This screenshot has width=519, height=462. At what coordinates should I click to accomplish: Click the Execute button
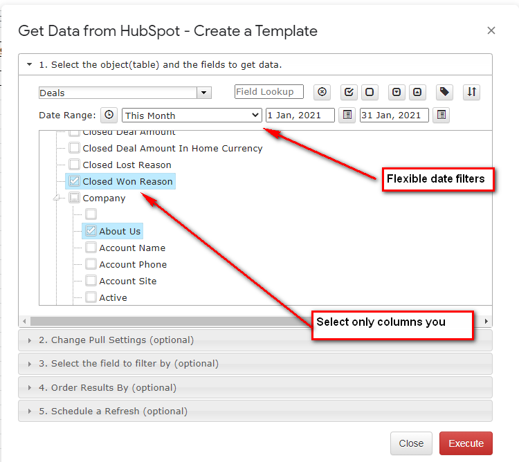(466, 443)
